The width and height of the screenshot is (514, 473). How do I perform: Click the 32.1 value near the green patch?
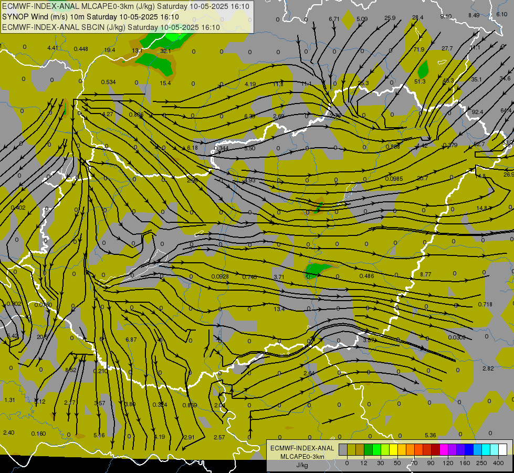pyautogui.click(x=165, y=51)
